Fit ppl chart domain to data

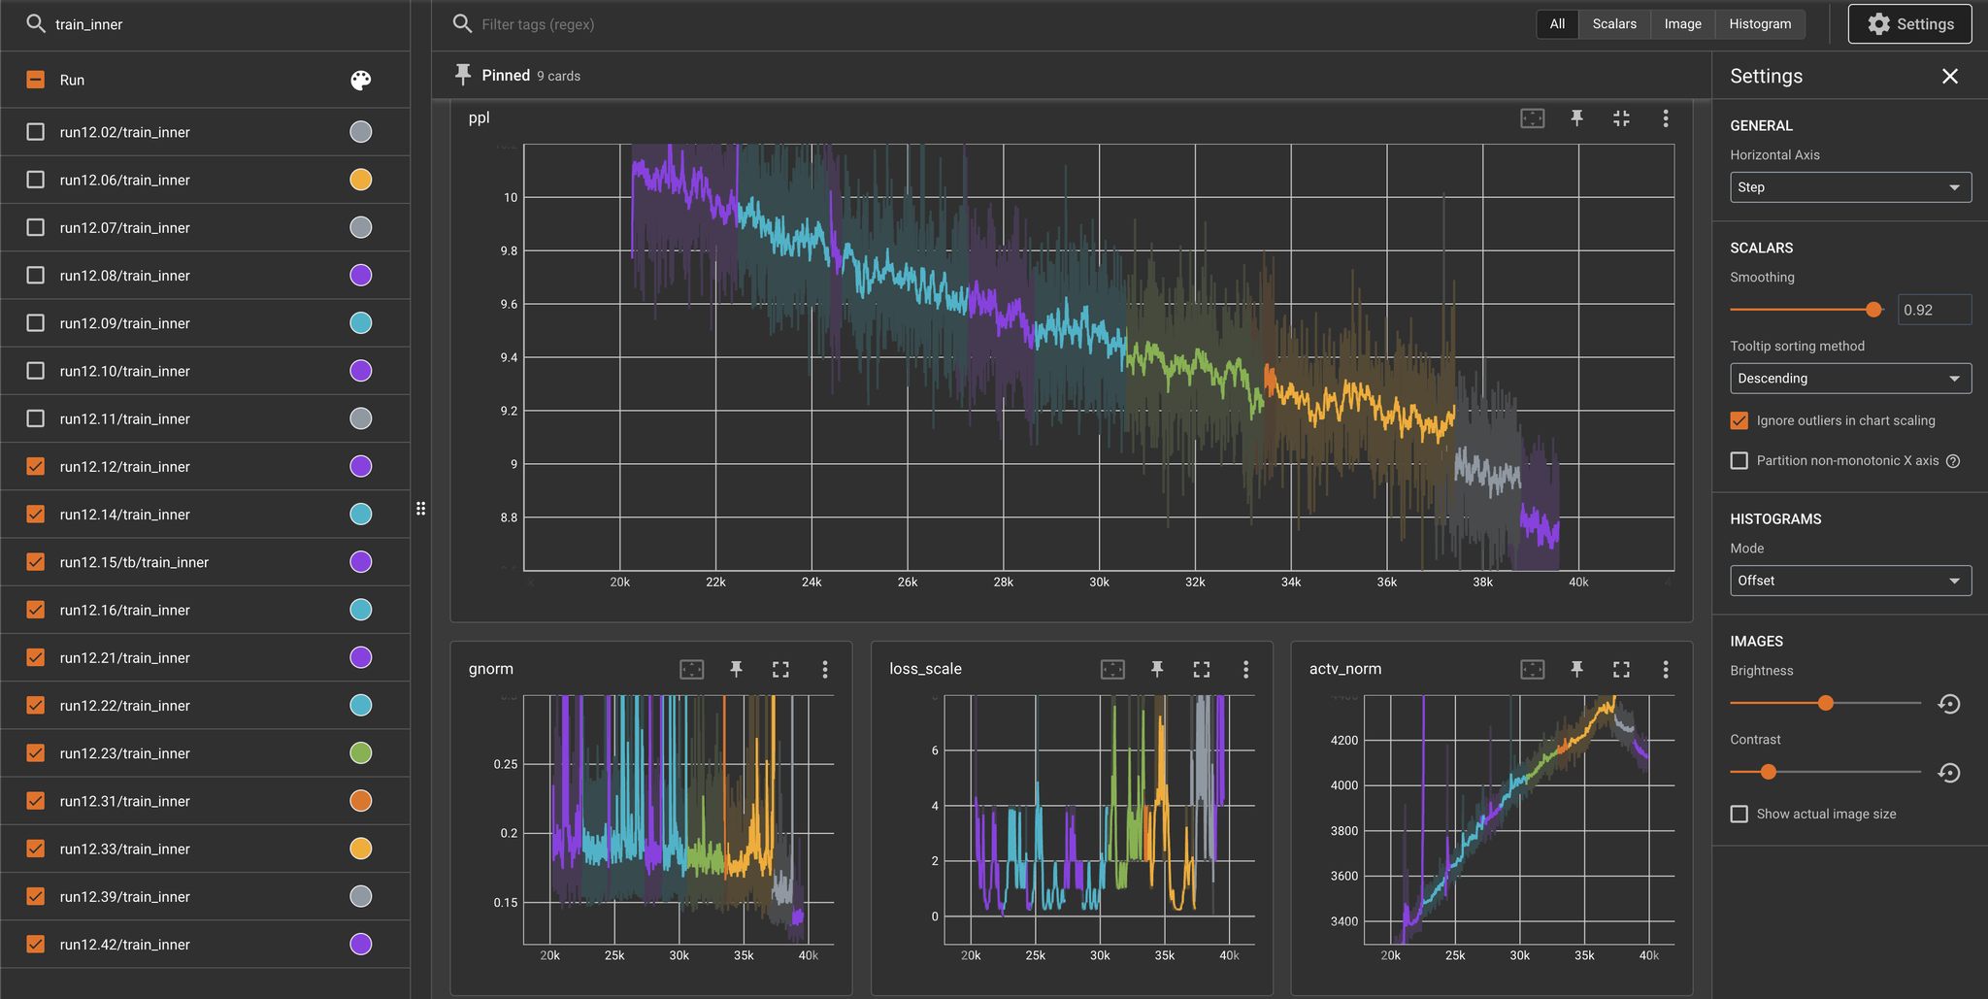tap(1532, 118)
